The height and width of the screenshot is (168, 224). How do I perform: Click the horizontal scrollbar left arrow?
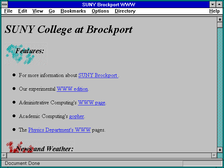(x=4, y=155)
